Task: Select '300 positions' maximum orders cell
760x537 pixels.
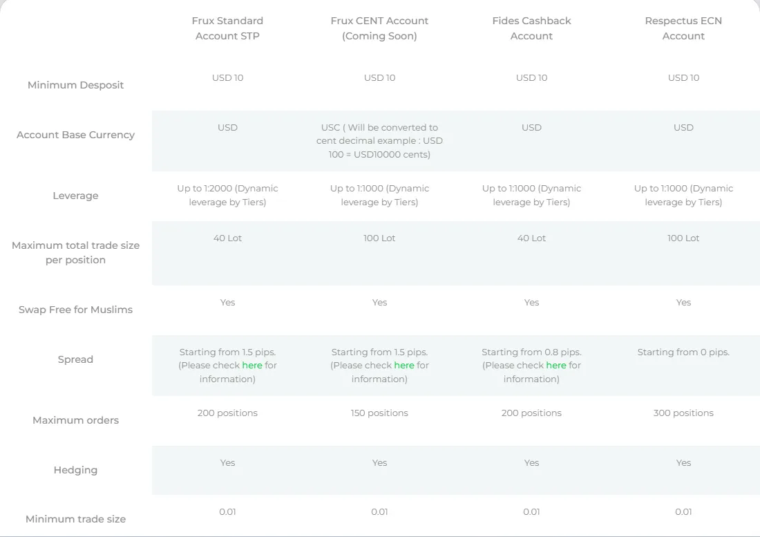Action: tap(683, 413)
